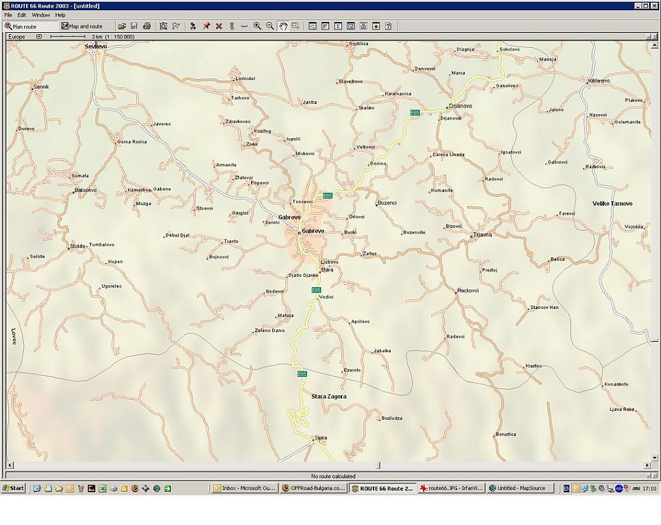The height and width of the screenshot is (525, 661).
Task: Click the horizontal scrollbar thumb below map
Action: (378, 466)
